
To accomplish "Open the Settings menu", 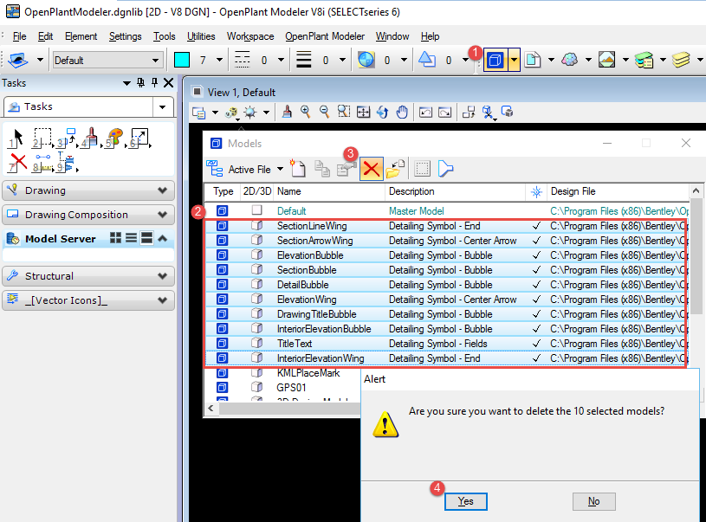I will (125, 36).
